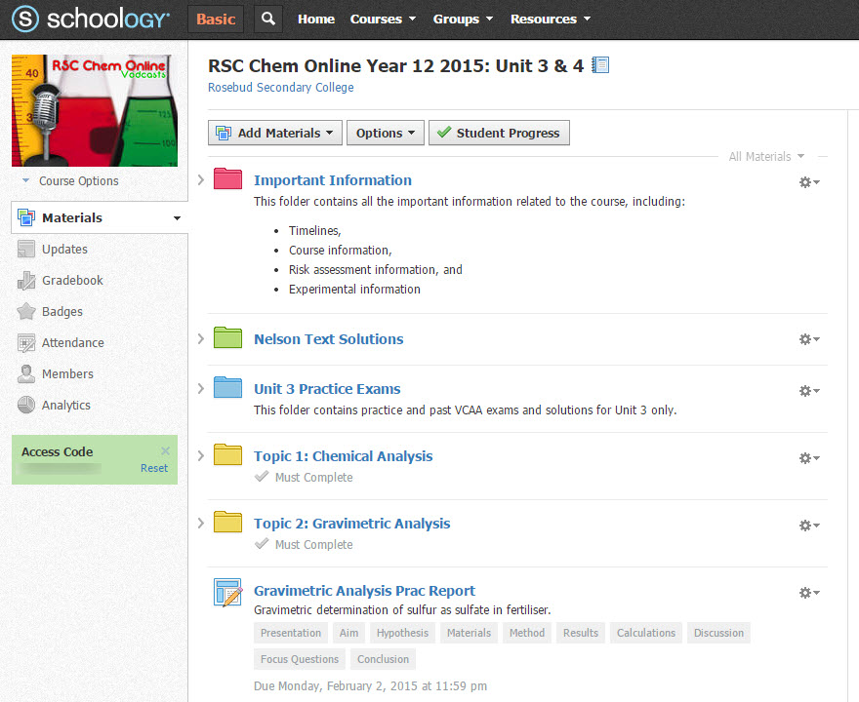Open Topic 2: Gravimetric Analysis link

pos(351,524)
